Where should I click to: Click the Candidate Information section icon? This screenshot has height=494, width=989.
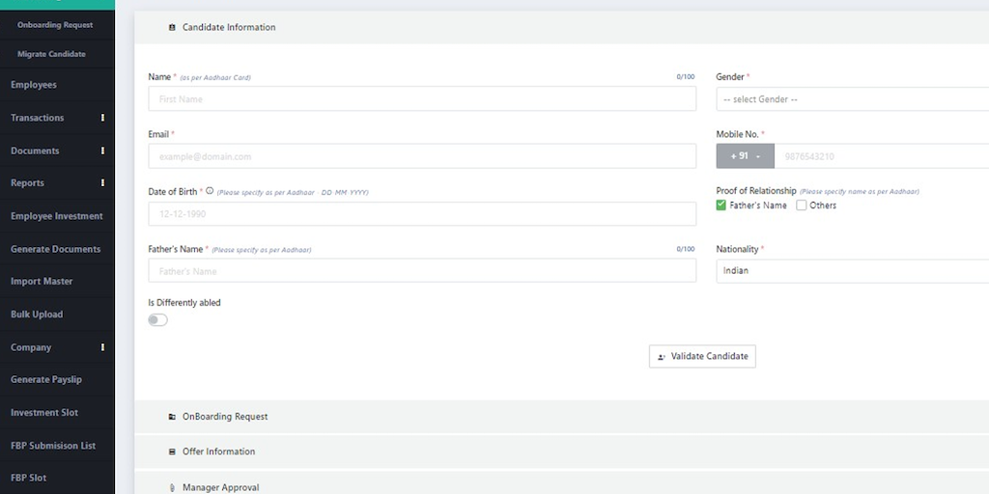(x=172, y=28)
